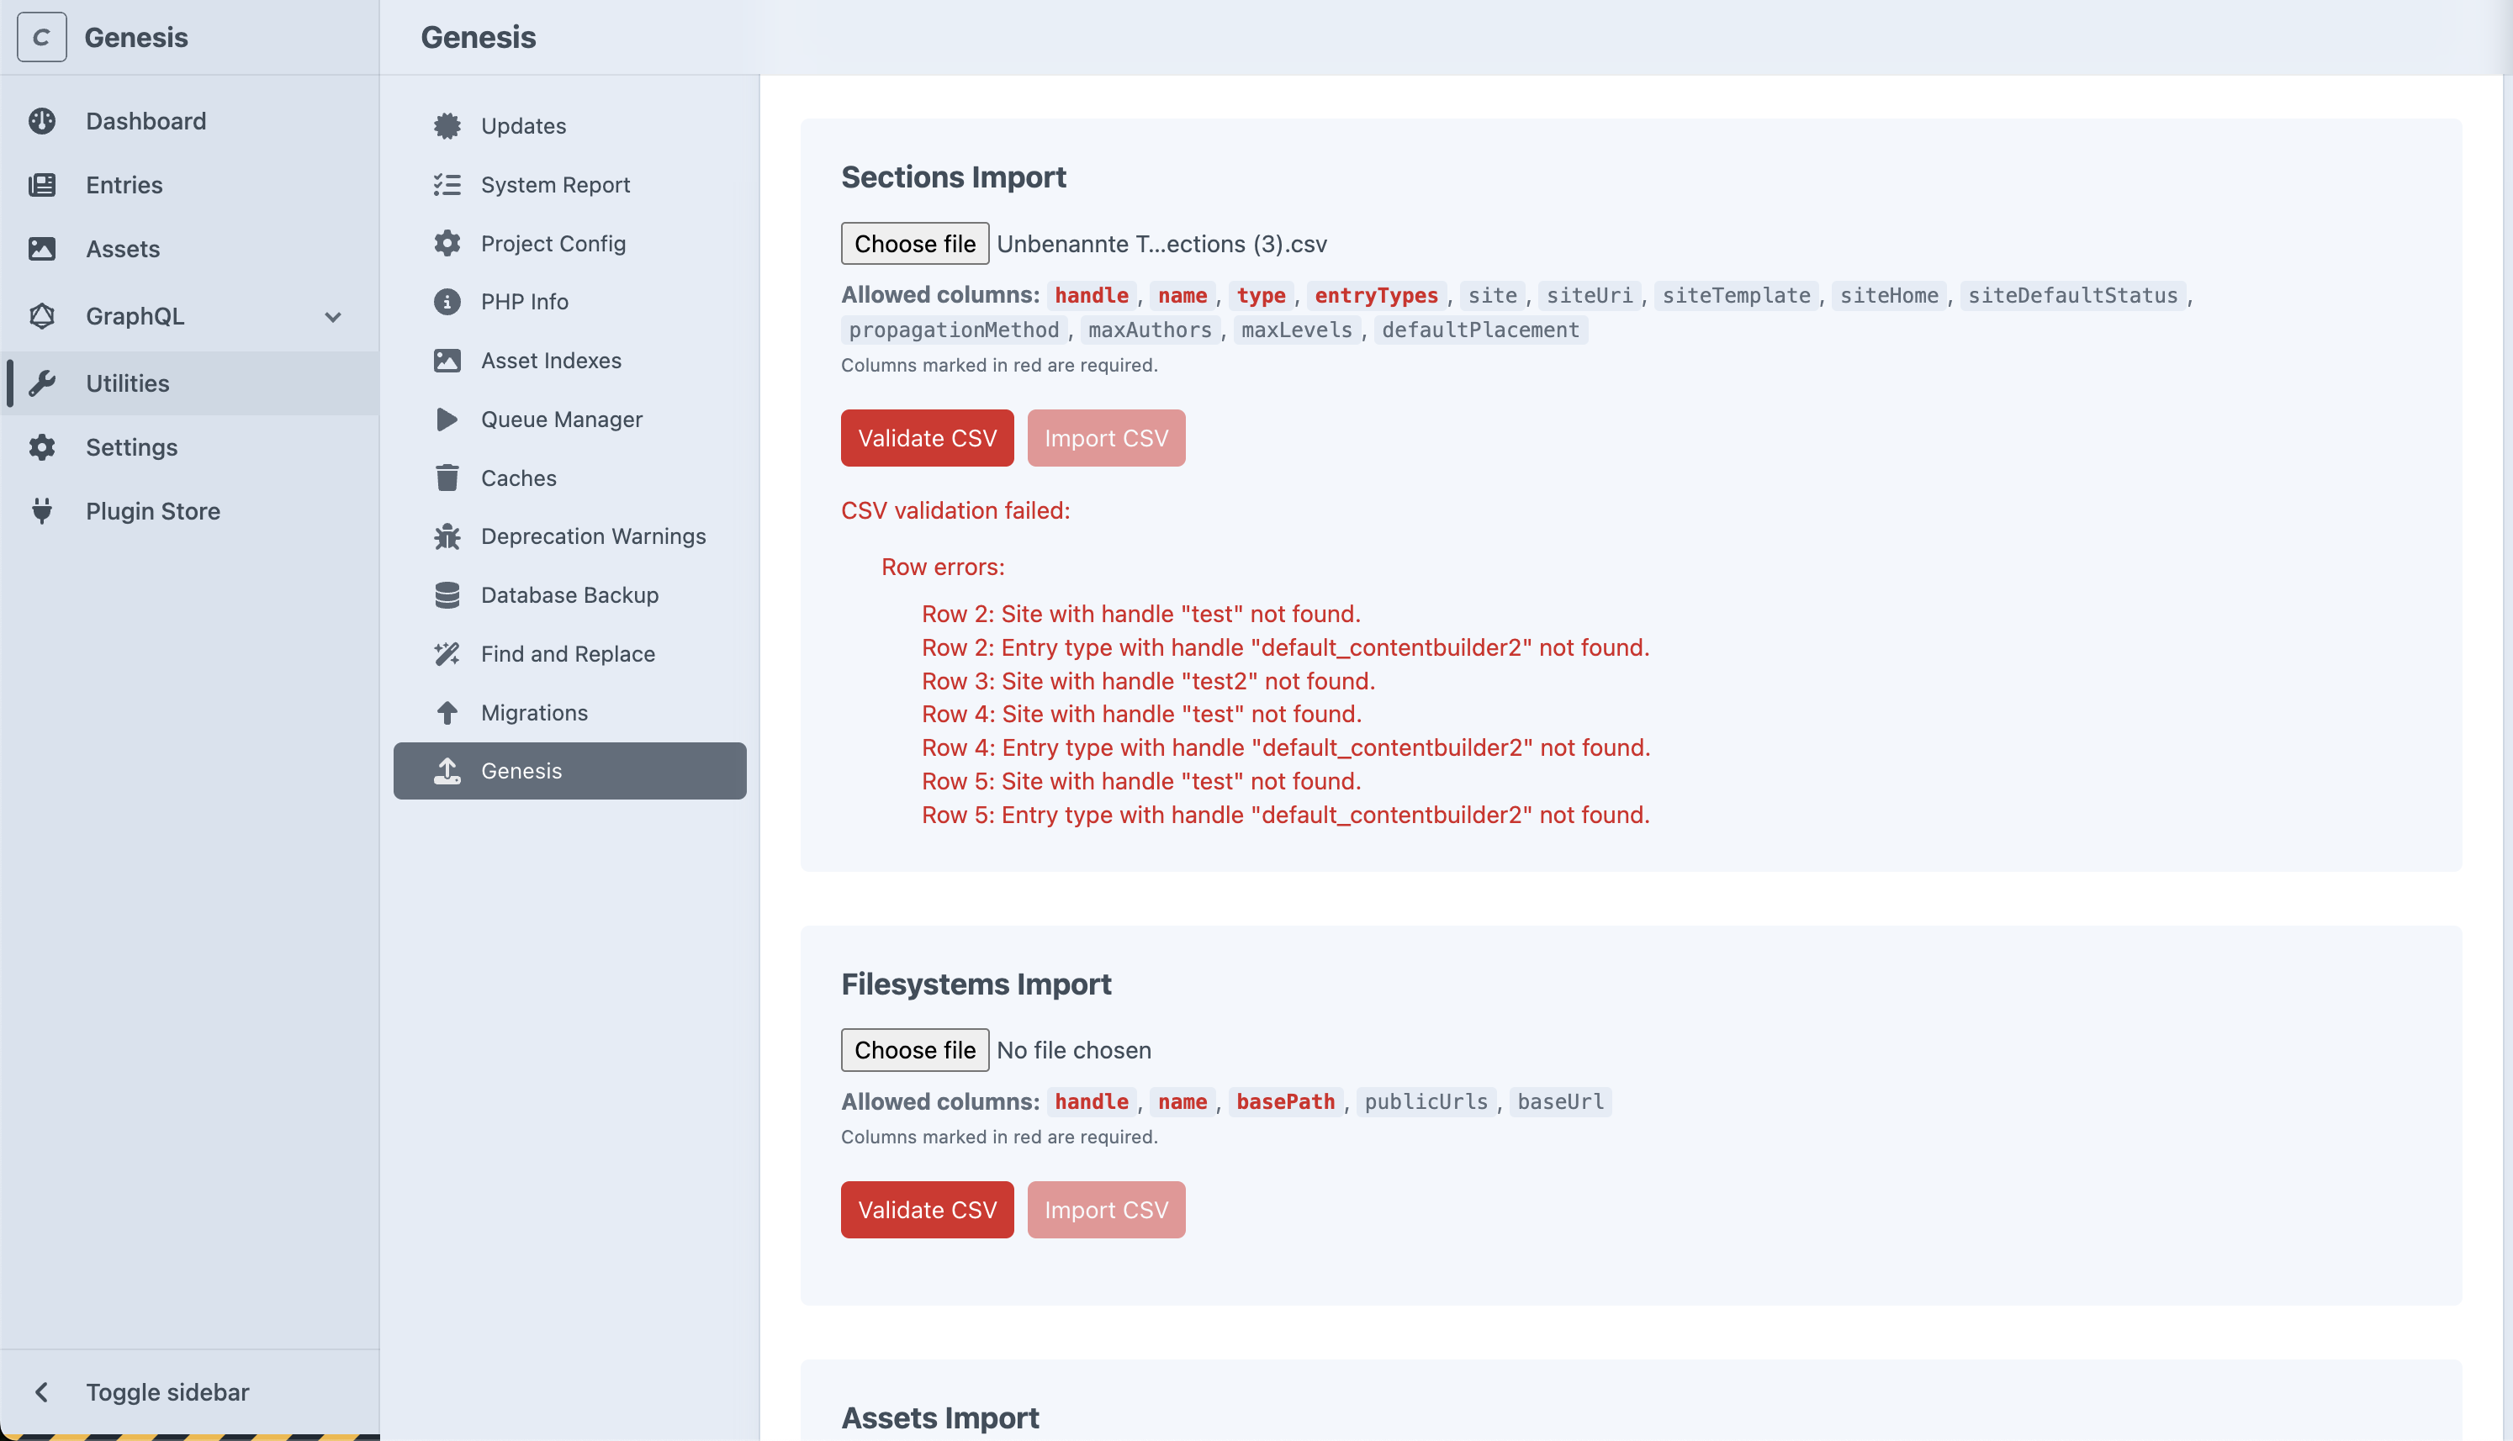2513x1441 pixels.
Task: Click the Updates badge icon
Action: tap(447, 126)
